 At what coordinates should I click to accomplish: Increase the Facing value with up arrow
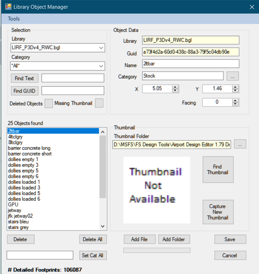pyautogui.click(x=235, y=101)
